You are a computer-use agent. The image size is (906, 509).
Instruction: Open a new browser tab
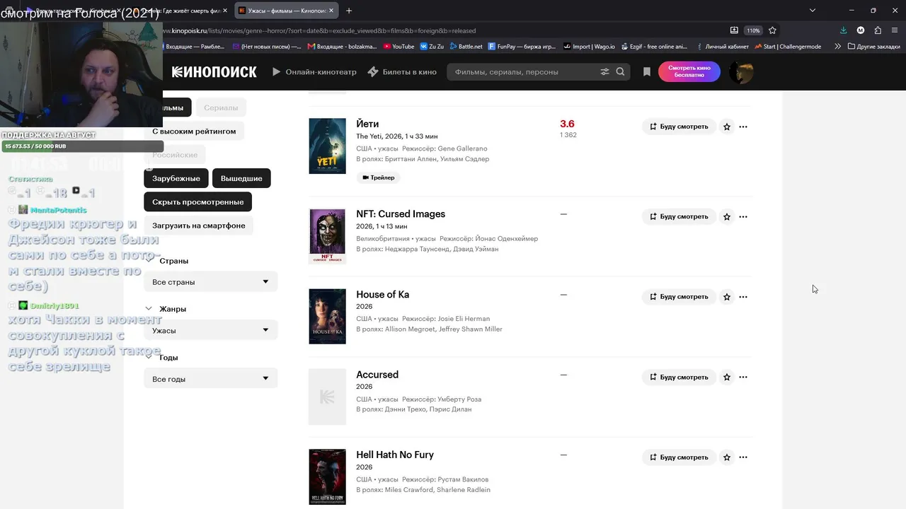pos(349,11)
